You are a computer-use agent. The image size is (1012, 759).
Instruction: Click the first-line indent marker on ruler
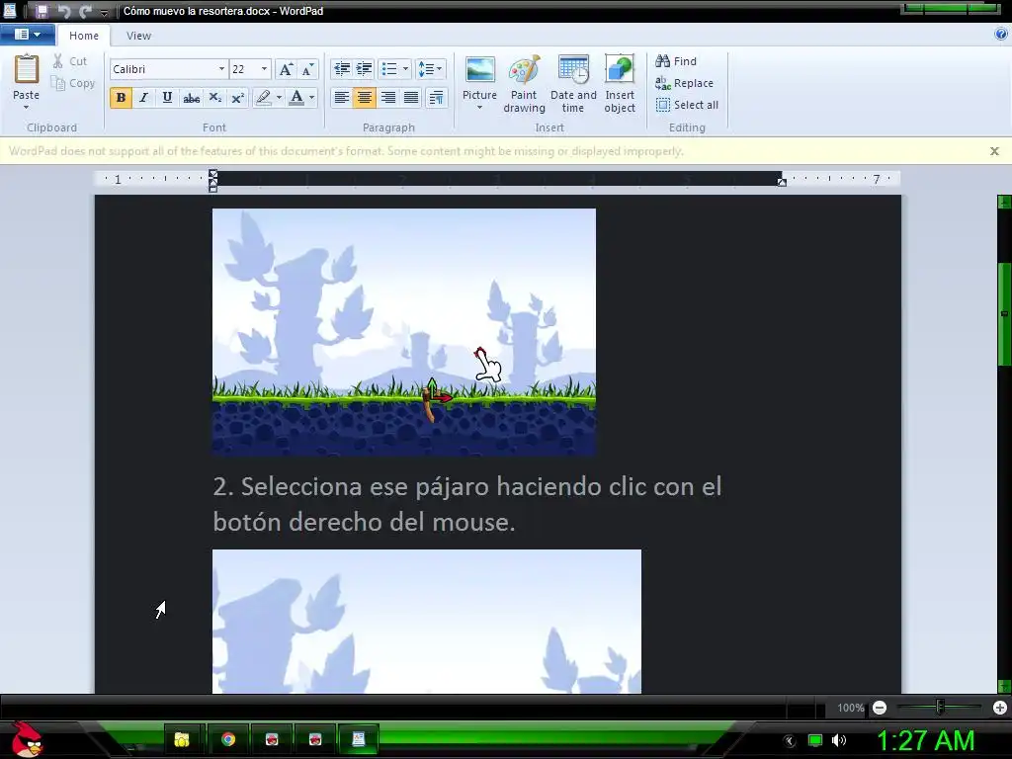(x=213, y=174)
